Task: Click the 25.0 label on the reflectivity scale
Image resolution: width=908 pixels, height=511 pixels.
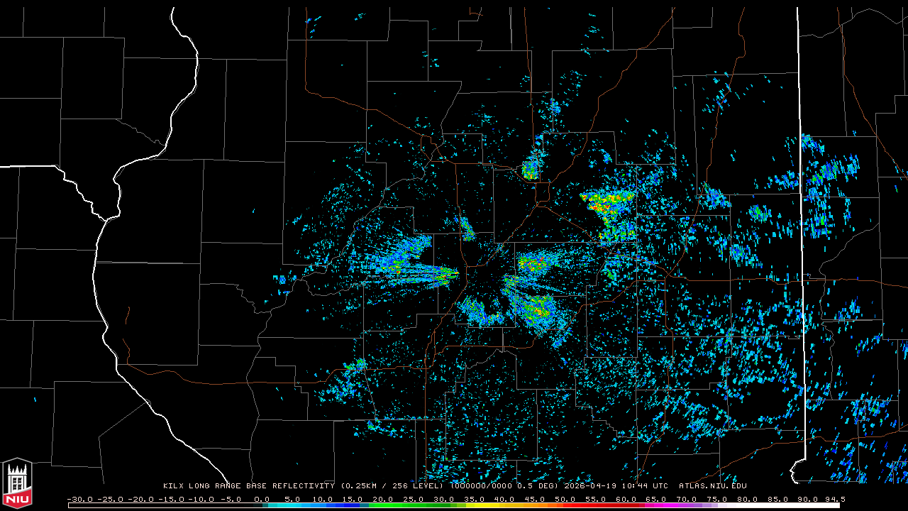Action: (x=414, y=499)
